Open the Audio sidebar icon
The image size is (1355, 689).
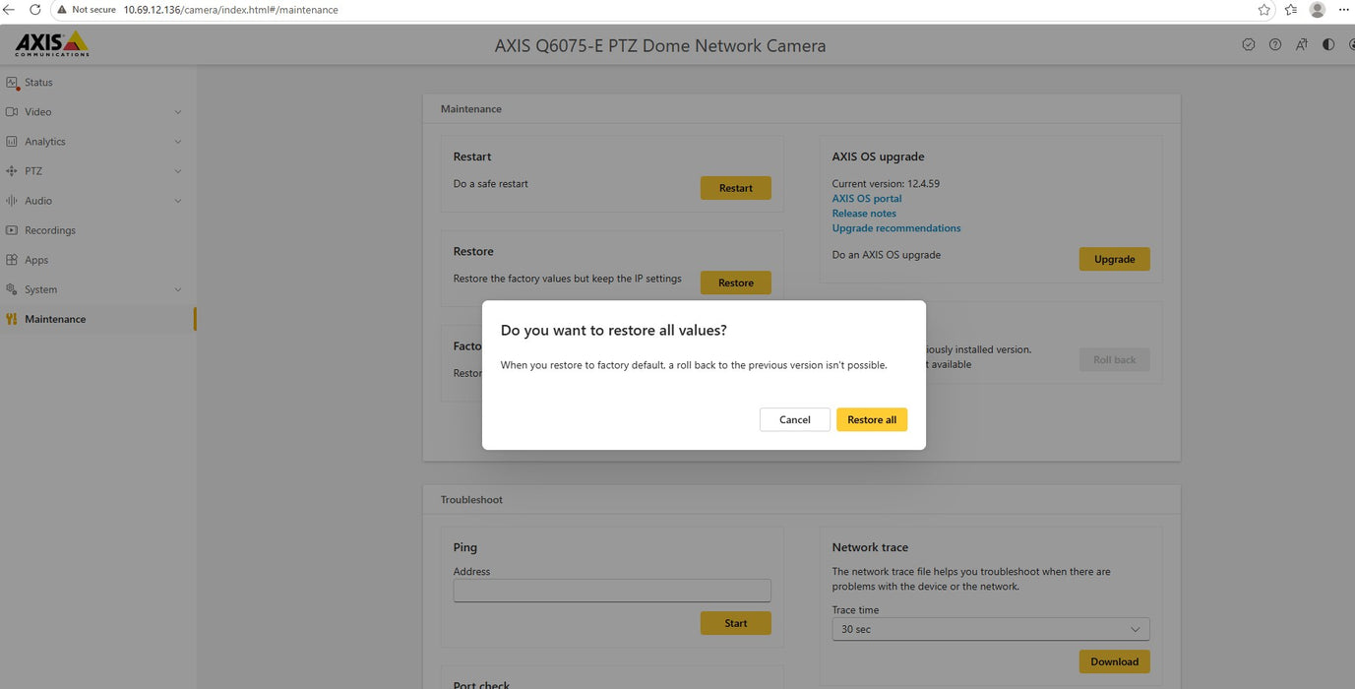12,201
